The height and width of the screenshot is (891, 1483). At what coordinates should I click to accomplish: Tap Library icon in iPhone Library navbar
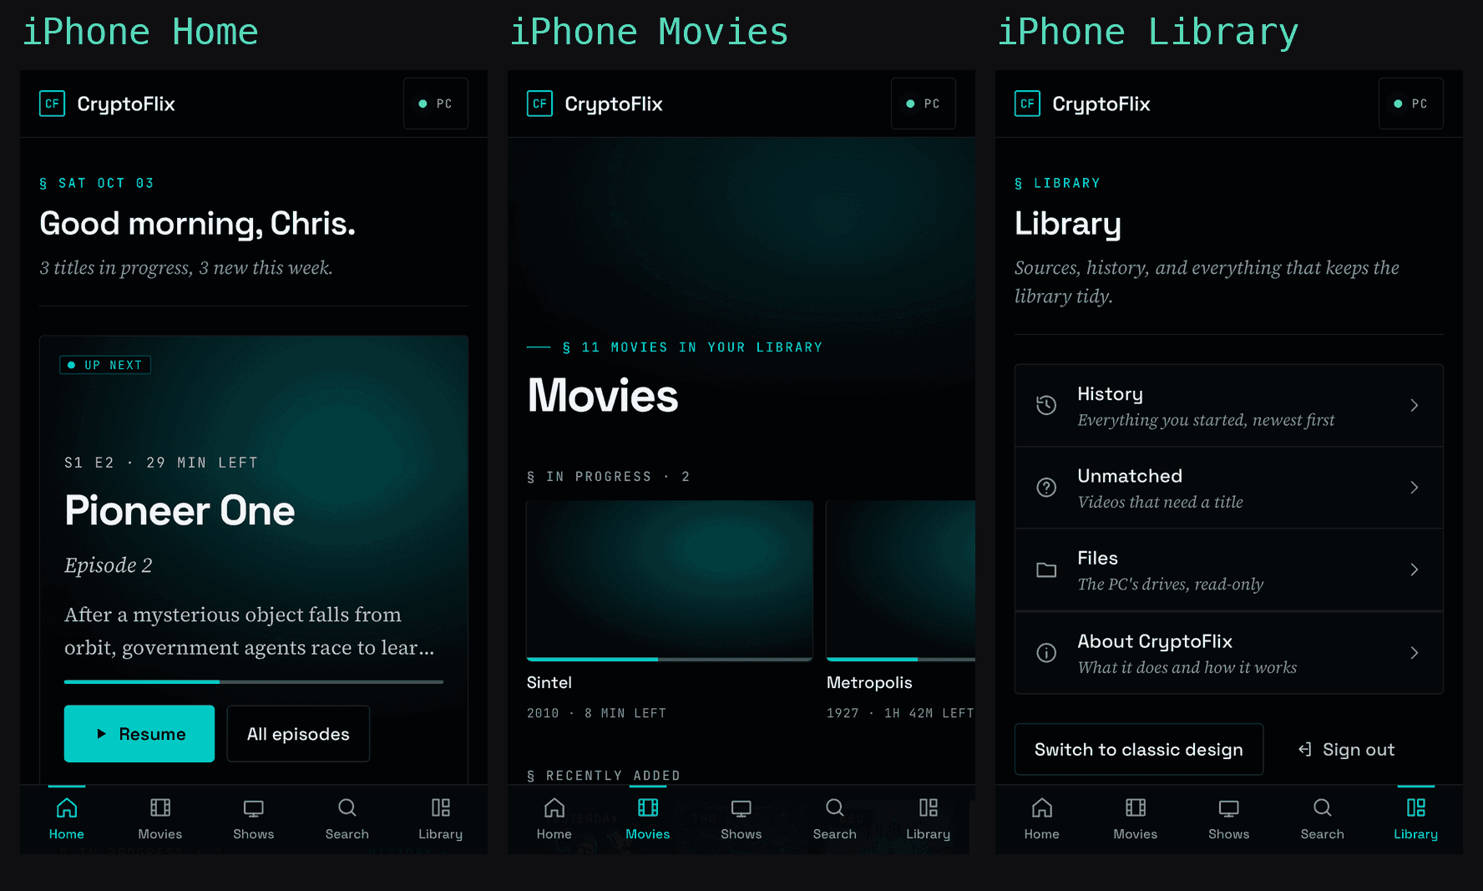tap(1416, 807)
